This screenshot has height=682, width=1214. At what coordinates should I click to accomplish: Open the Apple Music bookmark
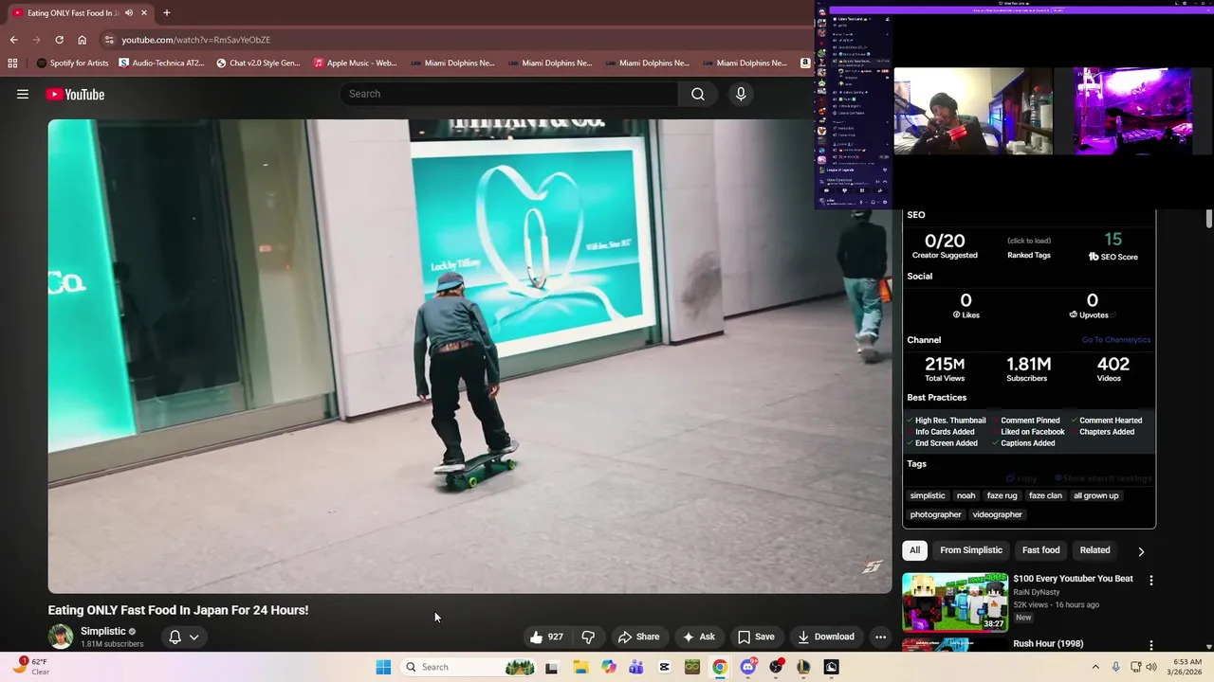(355, 63)
